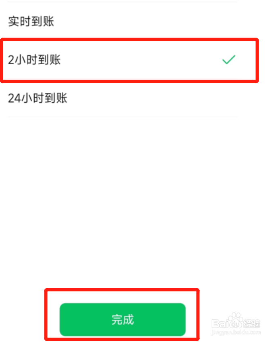Click the Baidu paw logo icon

click(236, 320)
